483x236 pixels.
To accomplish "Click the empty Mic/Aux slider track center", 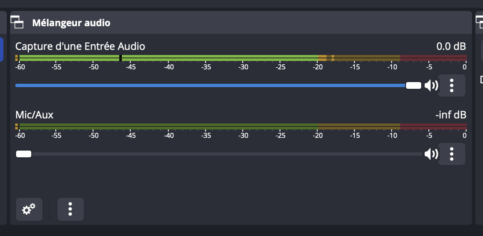I will pos(227,154).
